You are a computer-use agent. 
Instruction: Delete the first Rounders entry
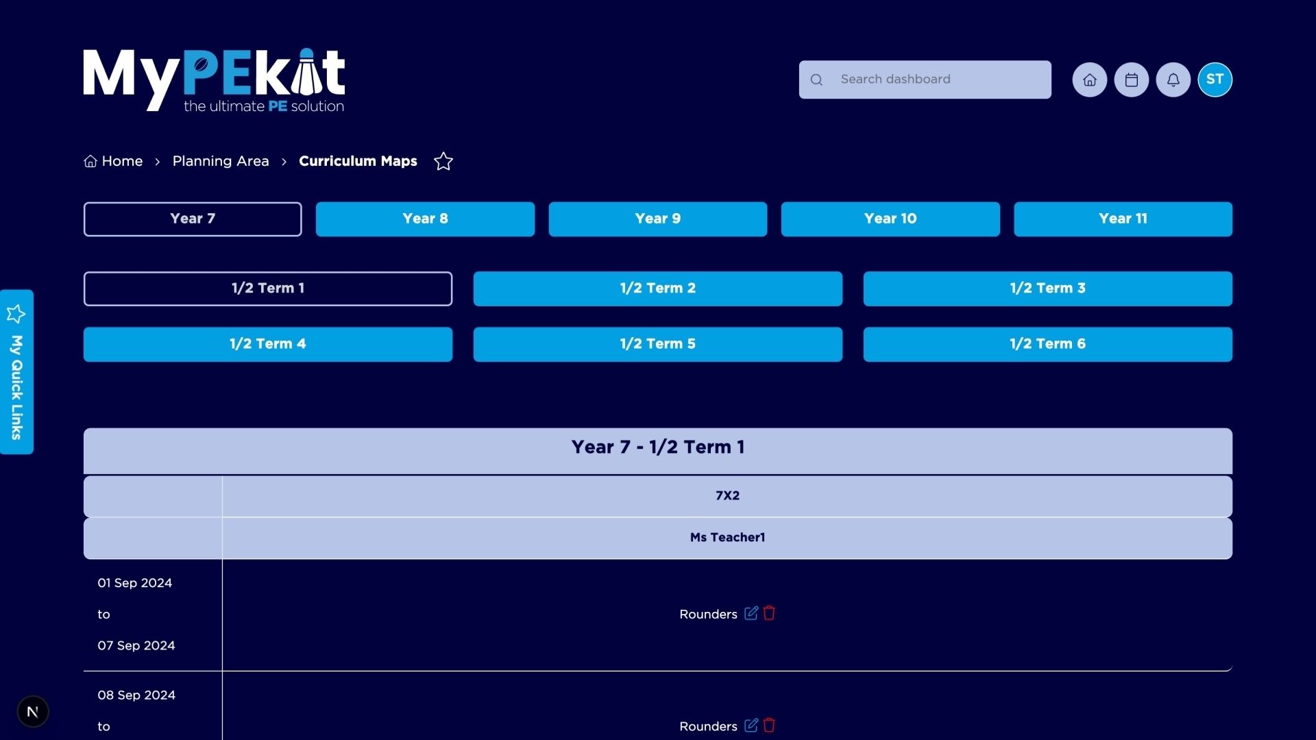tap(769, 613)
